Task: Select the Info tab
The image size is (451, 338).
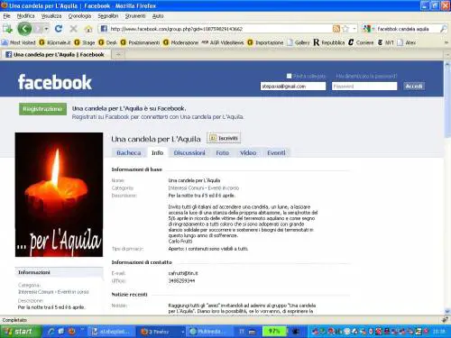Action: [157, 152]
